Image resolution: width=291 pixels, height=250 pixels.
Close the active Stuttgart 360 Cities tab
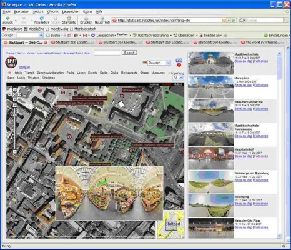(x=45, y=42)
